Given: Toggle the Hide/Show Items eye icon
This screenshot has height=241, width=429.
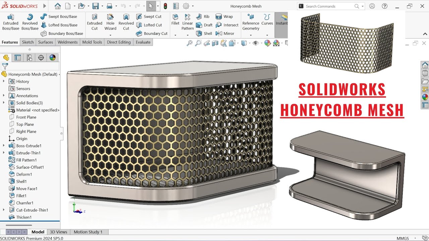Looking at the screenshot, I should pyautogui.click(x=256, y=43).
